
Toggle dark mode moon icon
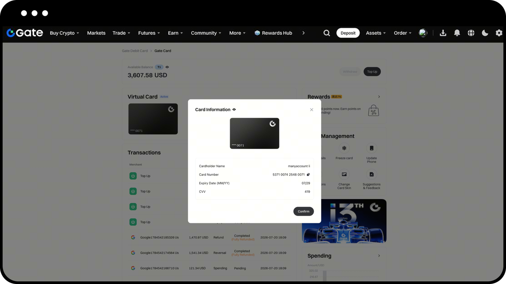485,33
